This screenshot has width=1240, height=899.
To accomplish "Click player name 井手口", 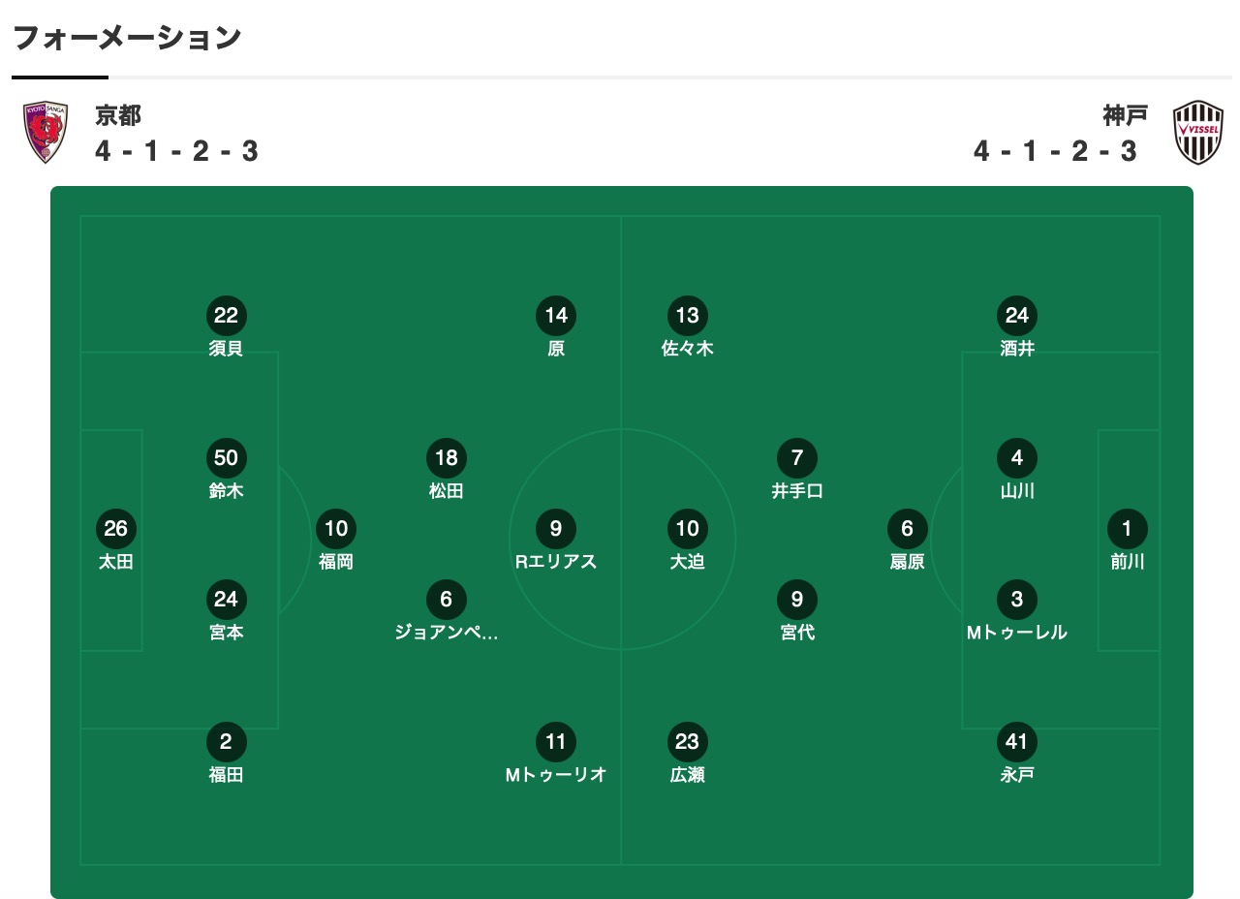I will coord(797,491).
